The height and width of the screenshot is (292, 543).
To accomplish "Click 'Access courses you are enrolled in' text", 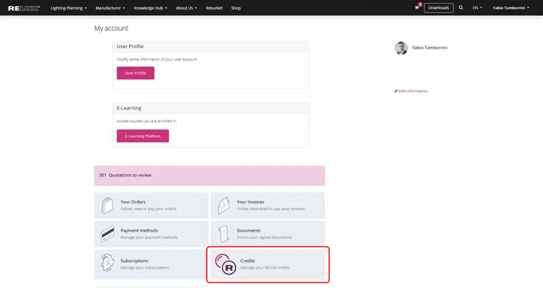I will (x=146, y=121).
